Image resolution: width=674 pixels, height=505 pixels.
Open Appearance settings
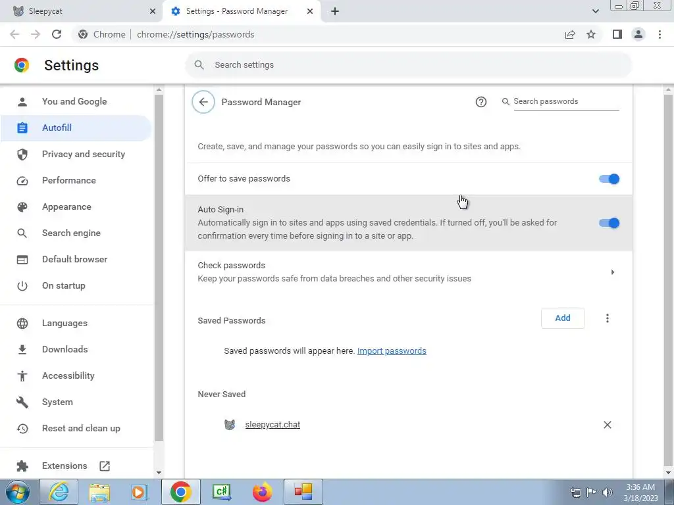coord(76,207)
